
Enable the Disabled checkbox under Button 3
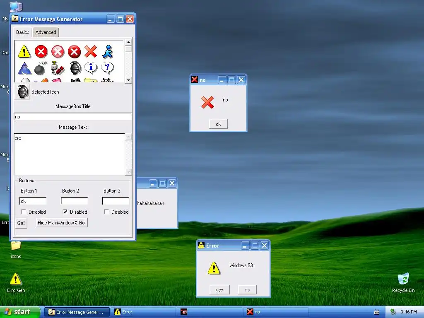coord(106,212)
